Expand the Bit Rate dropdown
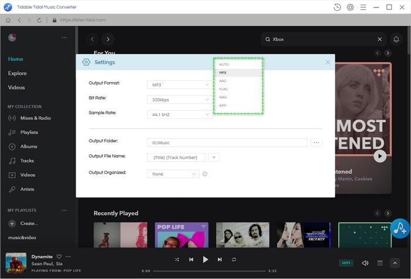Image resolution: width=411 pixels, height=279 pixels. pos(180,100)
